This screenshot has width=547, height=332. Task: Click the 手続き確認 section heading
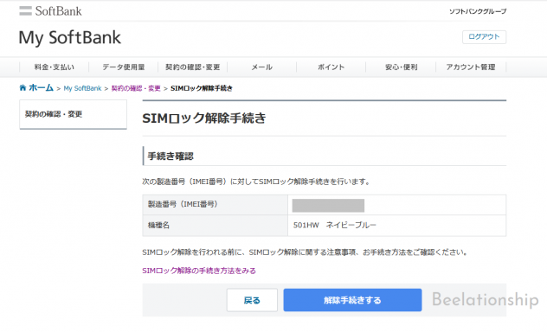point(171,156)
